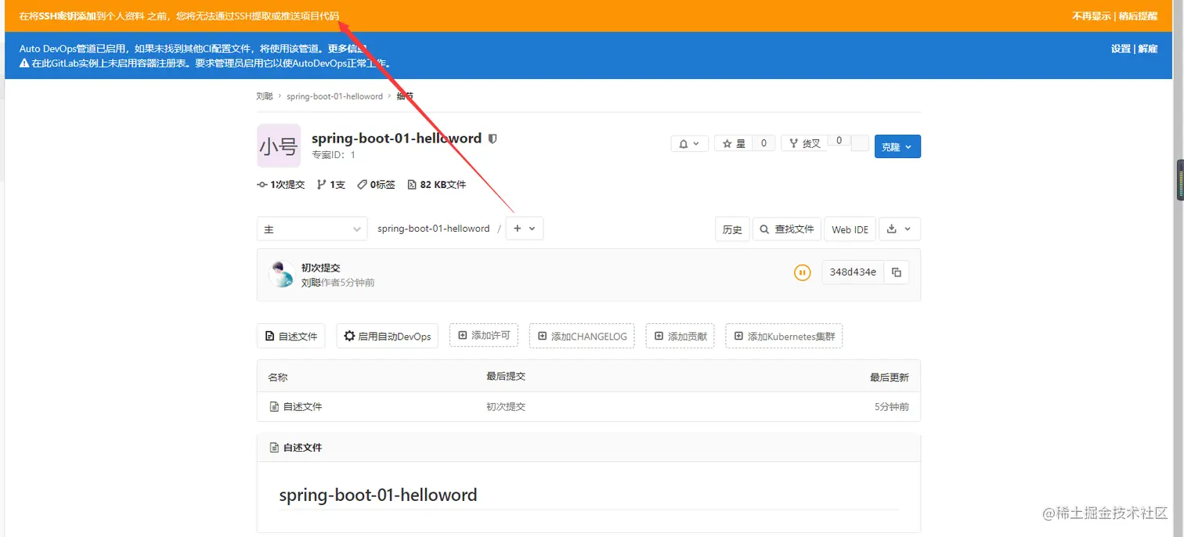Click author name 刘聪 in commit box
Image resolution: width=1184 pixels, height=537 pixels.
click(311, 283)
